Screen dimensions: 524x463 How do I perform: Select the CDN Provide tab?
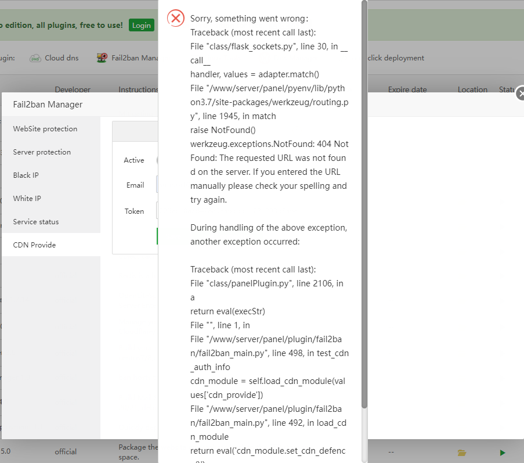point(35,245)
